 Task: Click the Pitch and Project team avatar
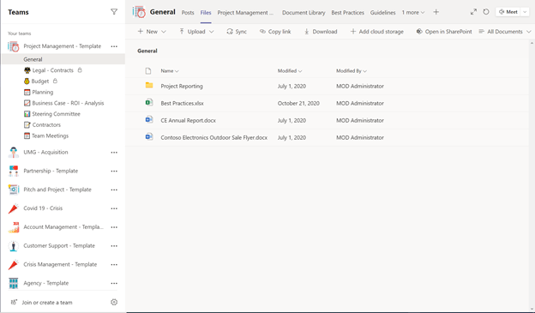coord(14,190)
